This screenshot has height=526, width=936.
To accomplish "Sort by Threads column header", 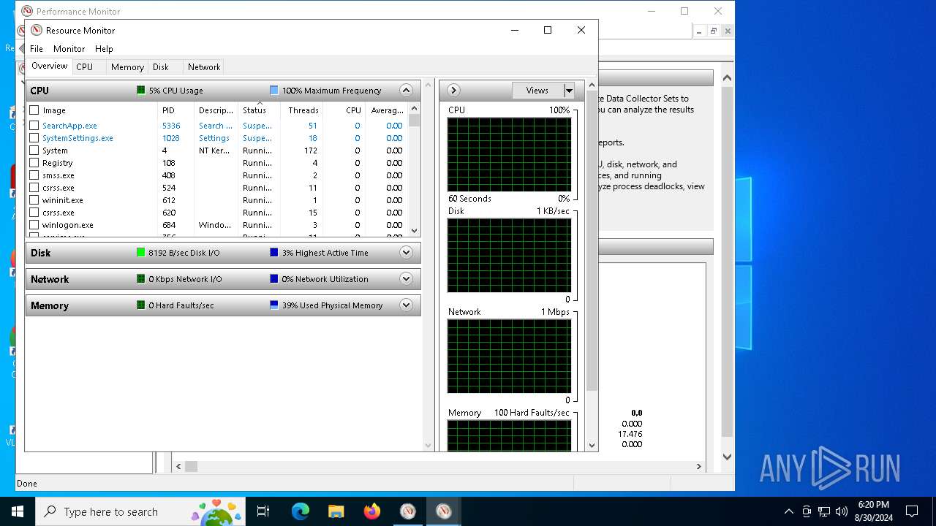I will click(301, 110).
